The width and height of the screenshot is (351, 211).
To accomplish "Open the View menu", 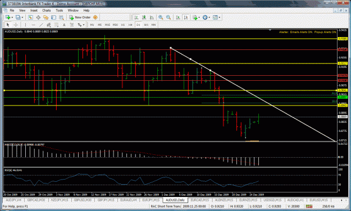I will (x=22, y=10).
